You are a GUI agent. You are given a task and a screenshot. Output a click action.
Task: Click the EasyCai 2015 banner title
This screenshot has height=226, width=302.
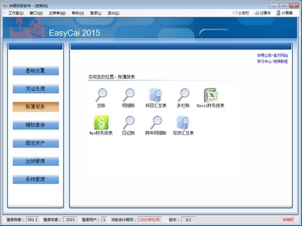point(74,33)
